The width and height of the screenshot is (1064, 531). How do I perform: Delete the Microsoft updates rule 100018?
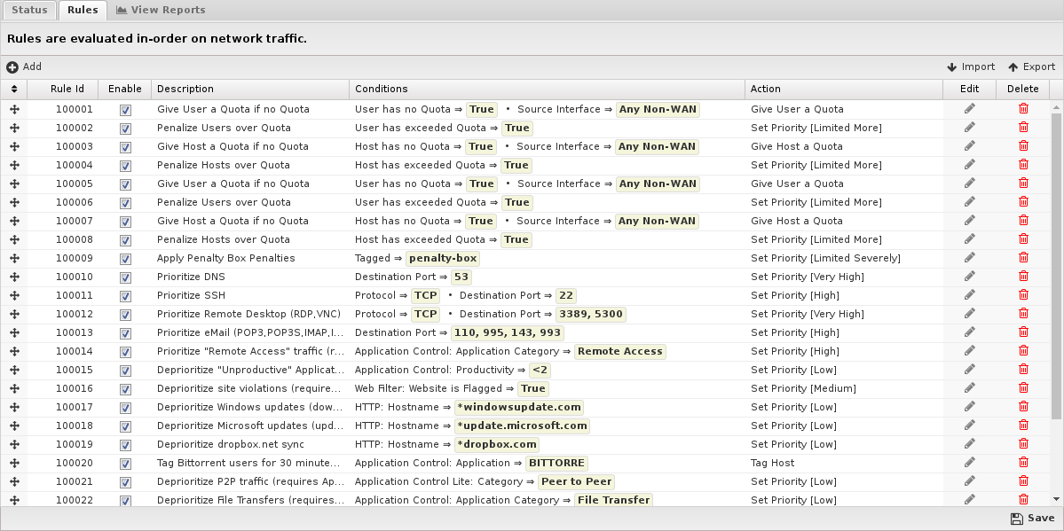(1023, 426)
